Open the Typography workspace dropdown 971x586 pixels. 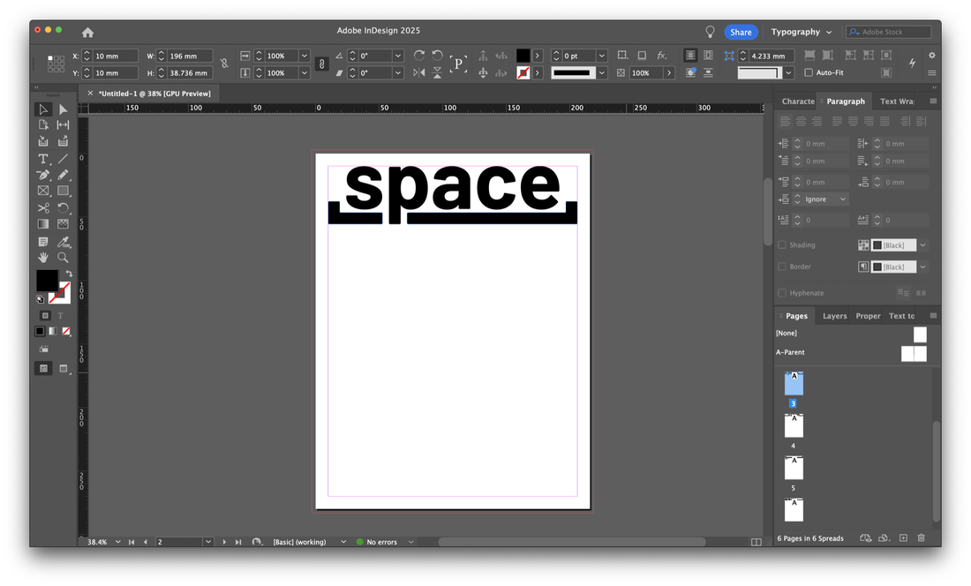[x=802, y=32]
